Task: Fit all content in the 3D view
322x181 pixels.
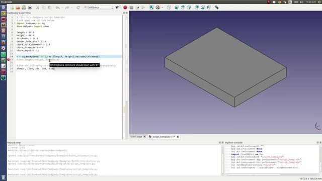Action: 151,8
